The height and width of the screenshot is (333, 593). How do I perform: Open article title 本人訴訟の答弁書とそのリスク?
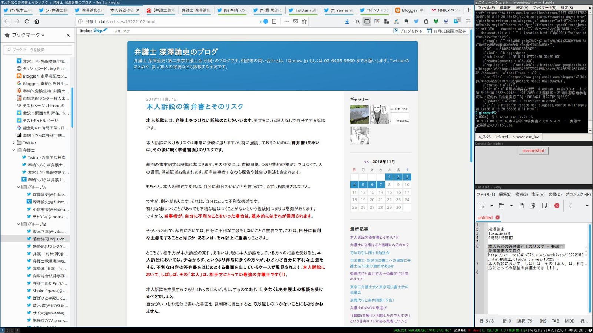[x=195, y=107]
